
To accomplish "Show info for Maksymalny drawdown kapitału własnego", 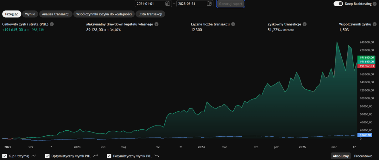I will pyautogui.click(x=156, y=24).
